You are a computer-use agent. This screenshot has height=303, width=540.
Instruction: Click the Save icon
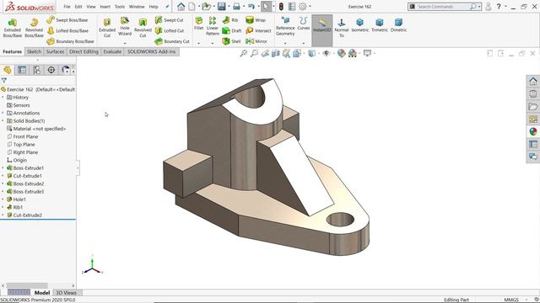point(221,6)
